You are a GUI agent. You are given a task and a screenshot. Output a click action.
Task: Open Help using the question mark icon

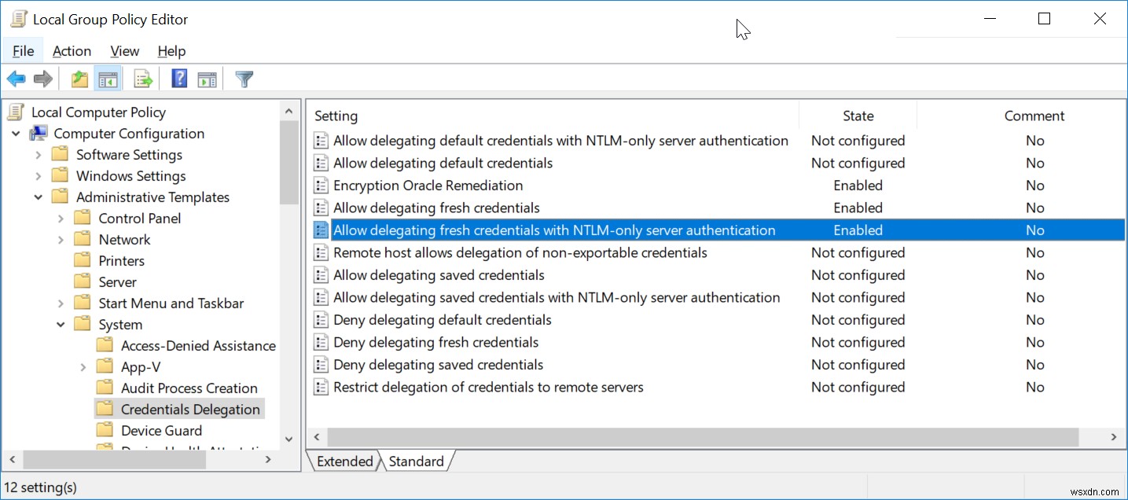click(178, 79)
